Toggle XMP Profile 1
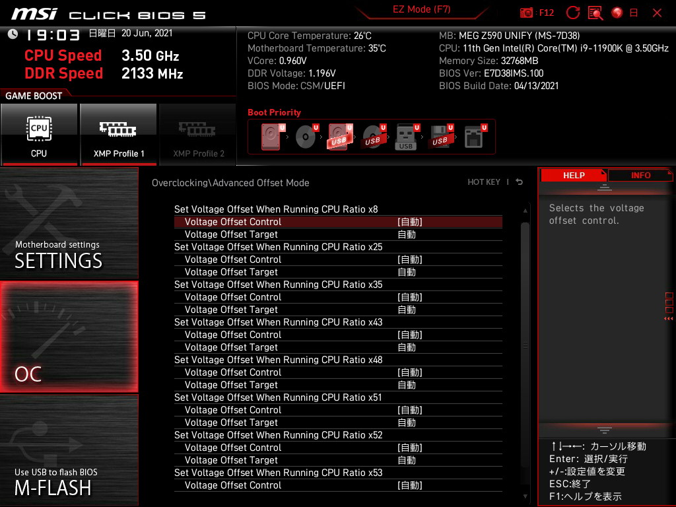Image resolution: width=676 pixels, height=507 pixels. point(118,135)
